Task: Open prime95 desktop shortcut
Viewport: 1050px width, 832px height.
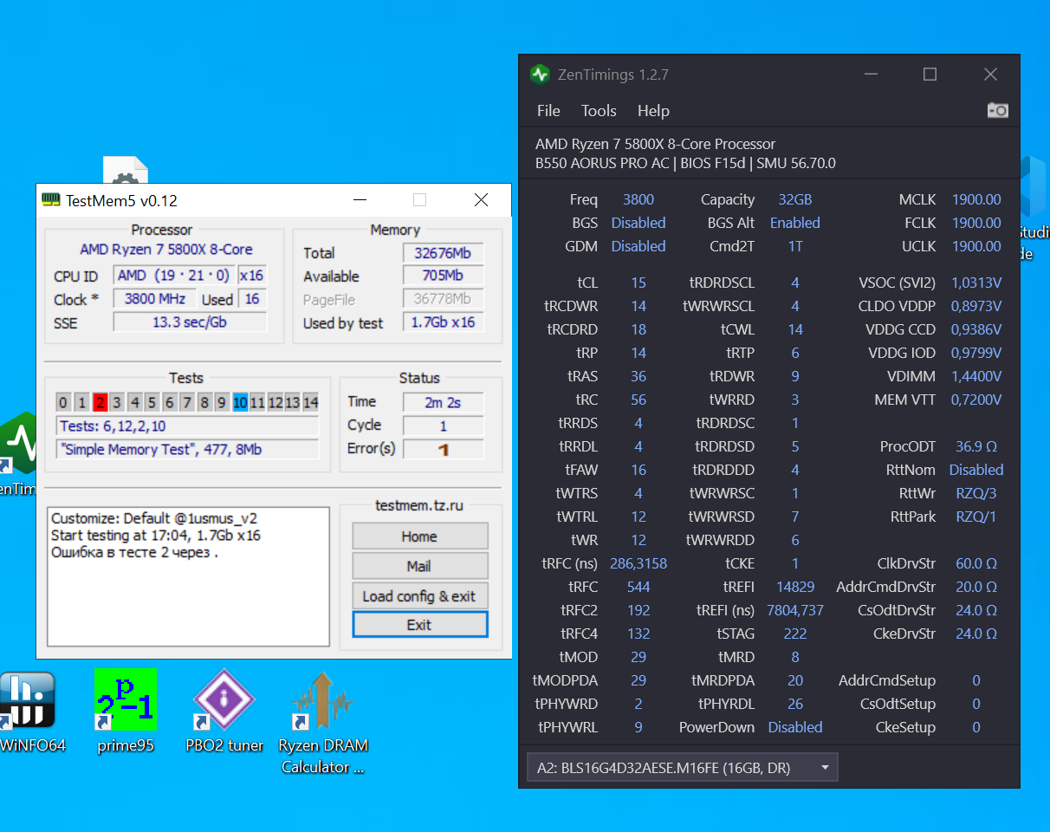Action: 126,711
